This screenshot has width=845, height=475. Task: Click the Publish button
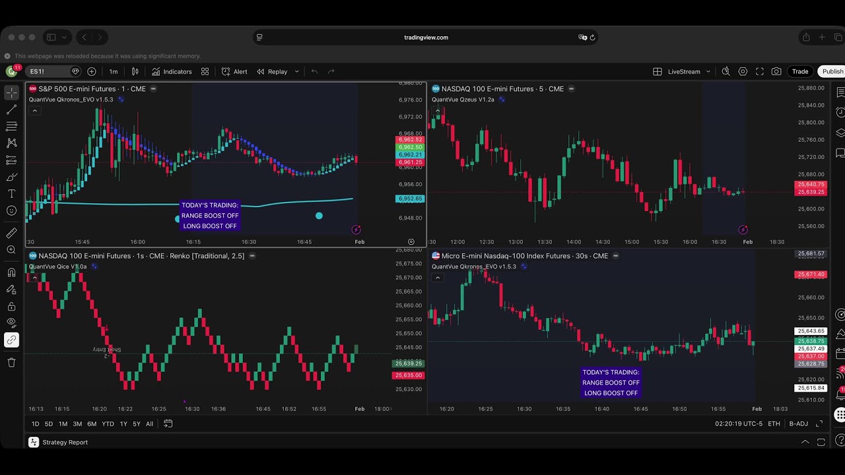[832, 71]
